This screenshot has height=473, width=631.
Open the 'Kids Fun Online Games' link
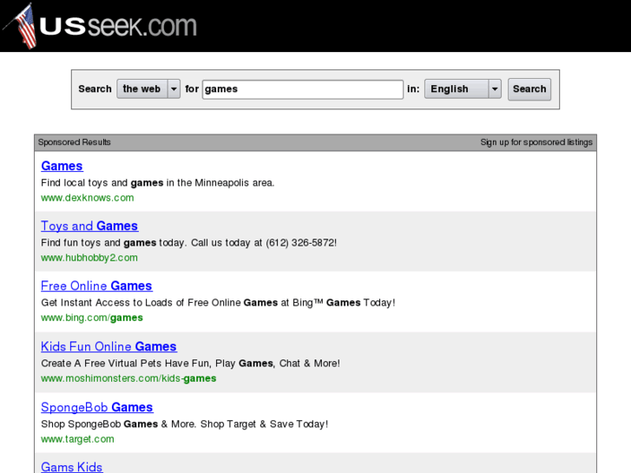pos(109,346)
